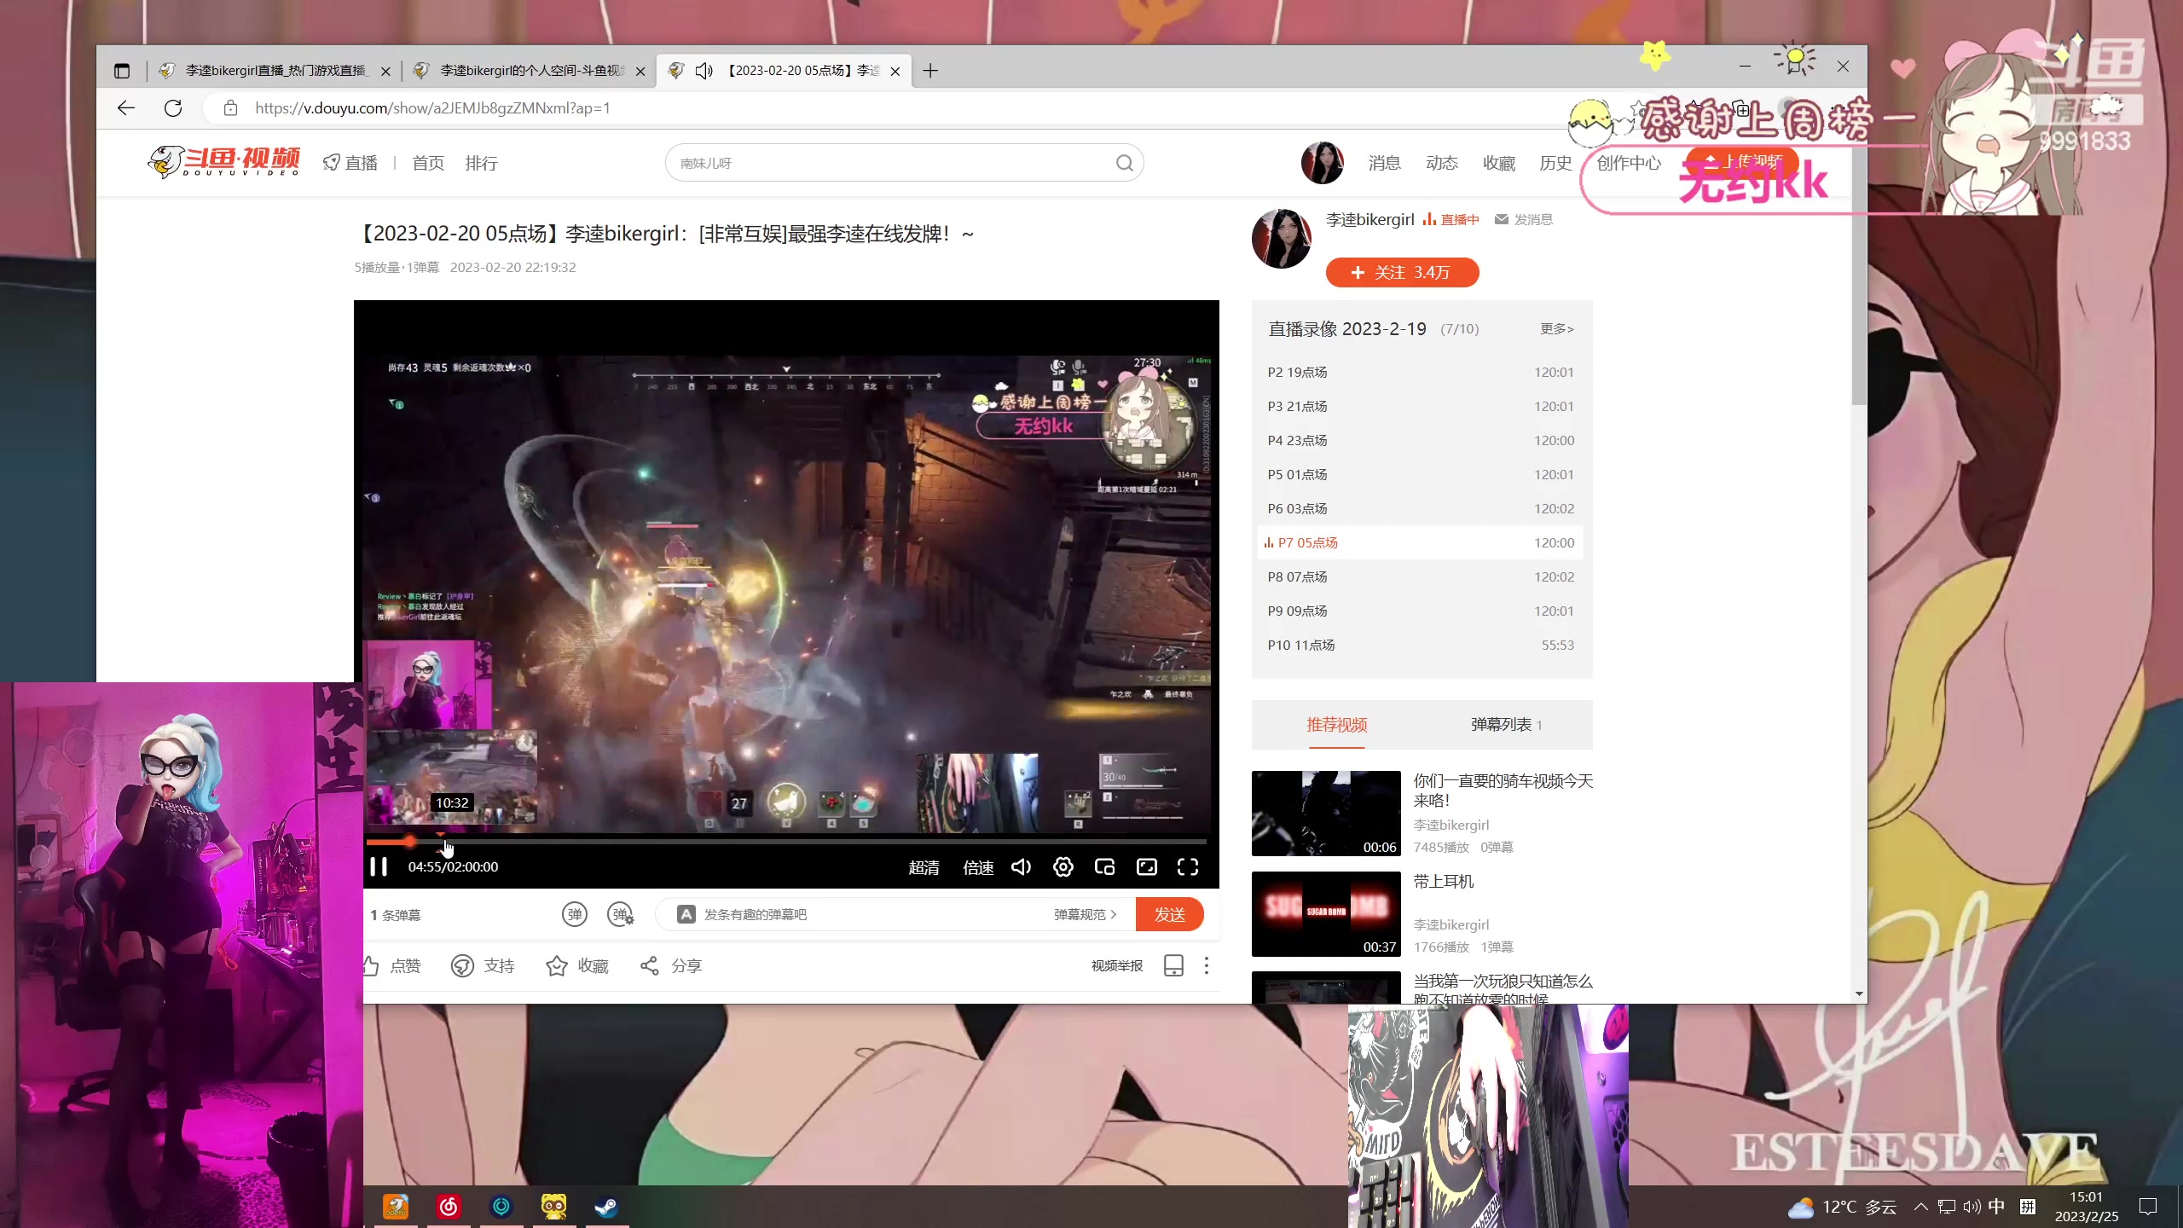The height and width of the screenshot is (1228, 2183).
Task: Open video player settings gear
Action: point(1063,867)
